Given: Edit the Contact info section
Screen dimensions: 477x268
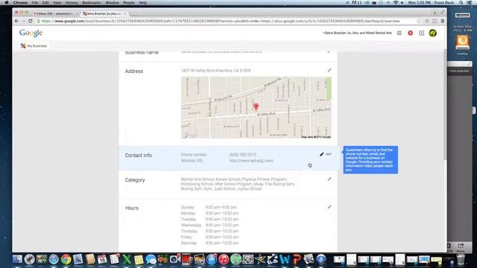Looking at the screenshot, I should pos(325,154).
